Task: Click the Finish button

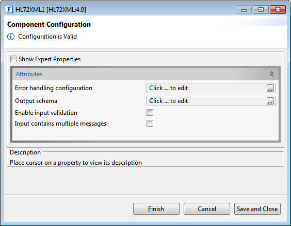Action: pos(156,209)
